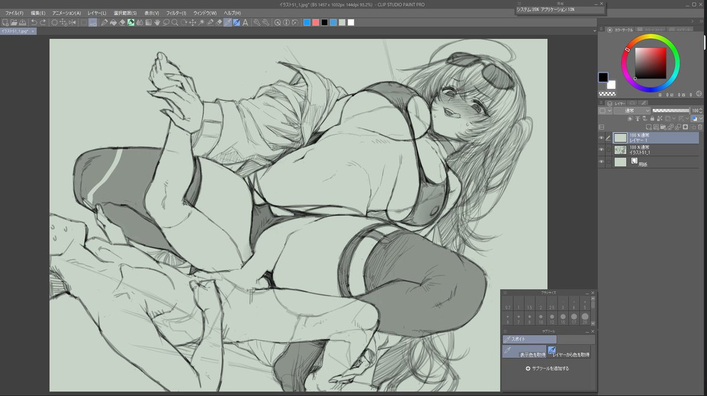Open the ウィンドウ(W) menu

point(204,13)
